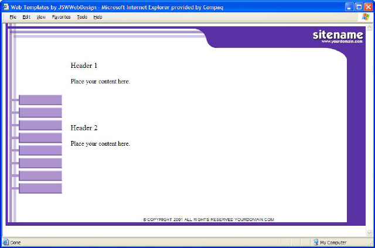Expand the Favorites menu

coord(61,17)
